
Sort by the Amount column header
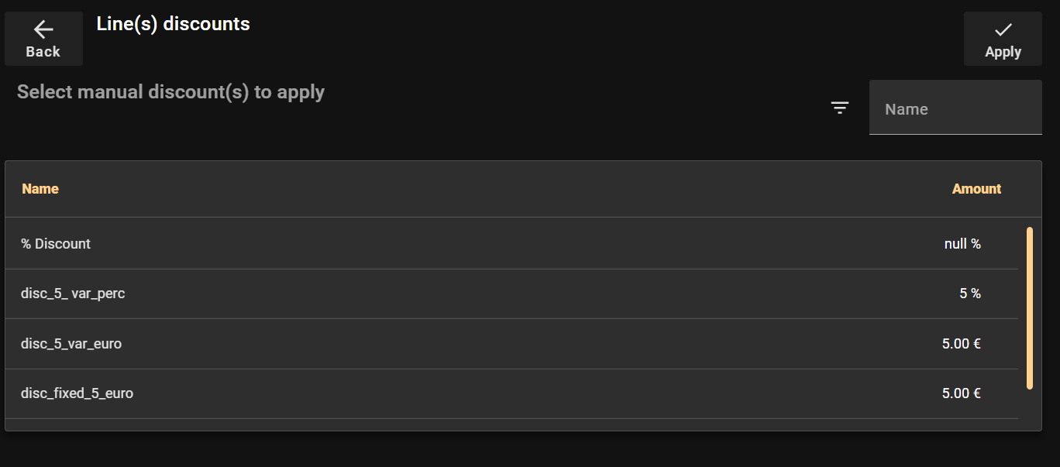click(976, 189)
